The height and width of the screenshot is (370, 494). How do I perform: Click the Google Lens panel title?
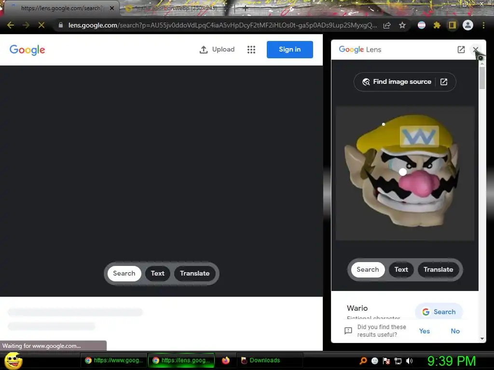360,50
